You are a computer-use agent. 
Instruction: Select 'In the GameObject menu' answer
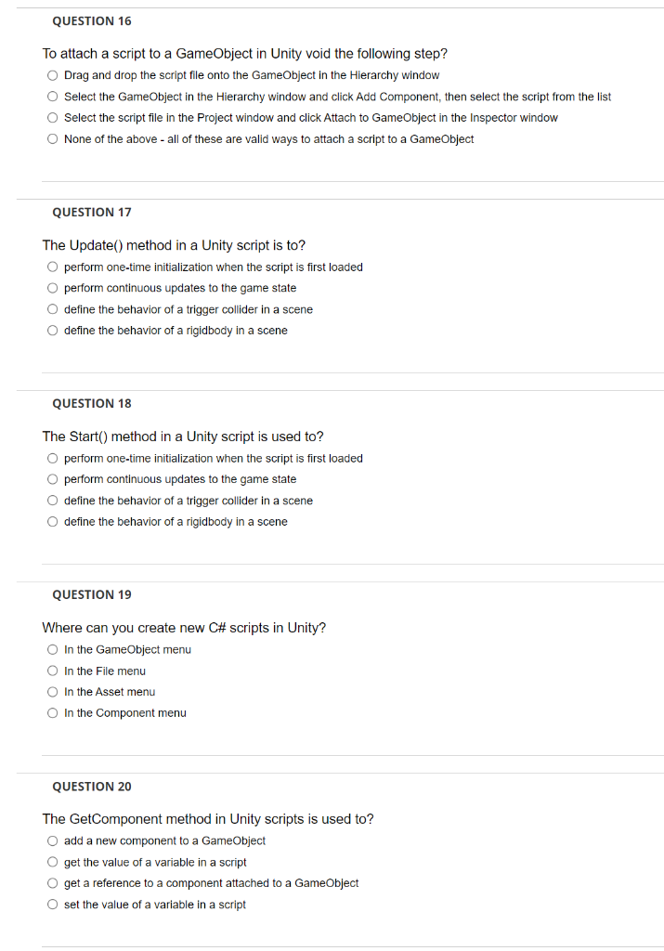click(x=53, y=649)
